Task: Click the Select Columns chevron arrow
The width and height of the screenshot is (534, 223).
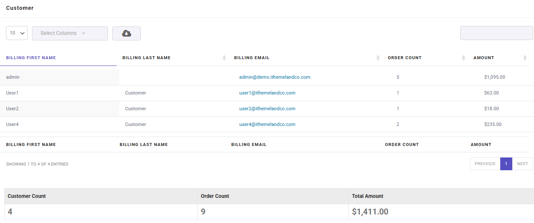Action: point(84,33)
